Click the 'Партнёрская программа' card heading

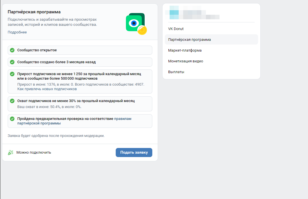tap(34, 12)
